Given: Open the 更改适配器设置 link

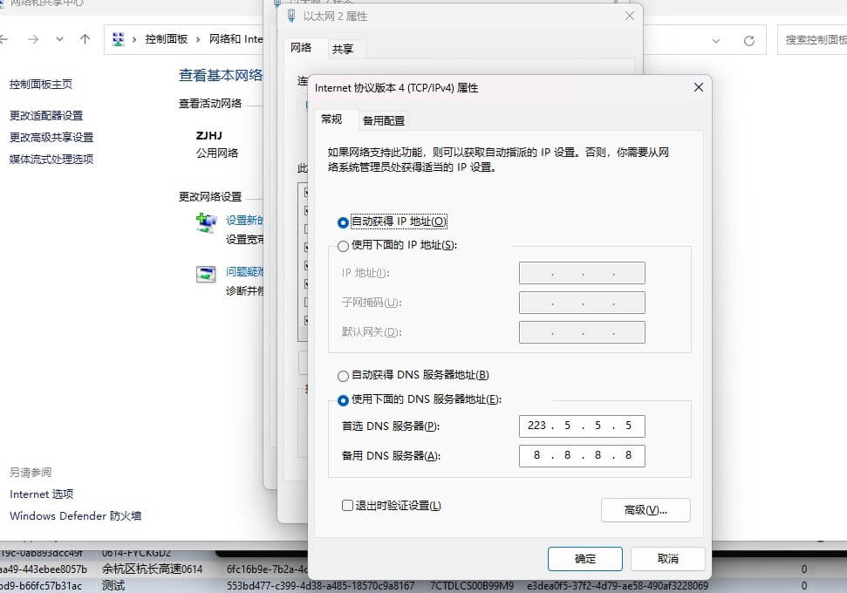Looking at the screenshot, I should [x=46, y=115].
